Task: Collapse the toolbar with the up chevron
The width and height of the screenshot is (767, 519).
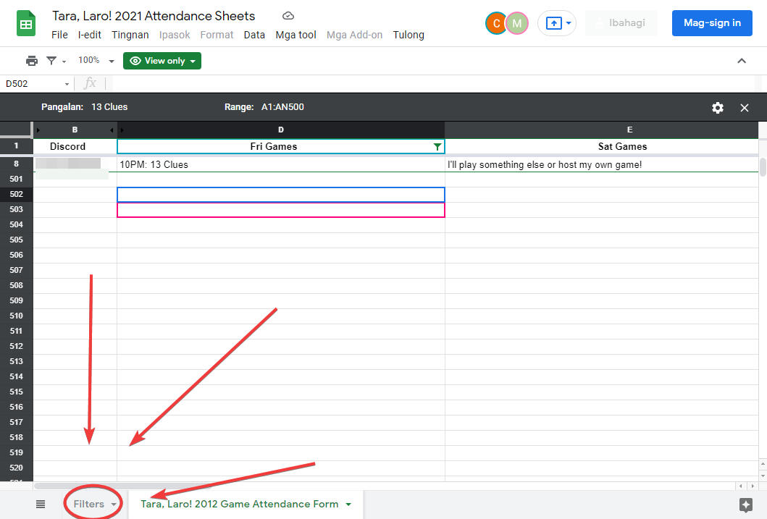Action: [x=741, y=61]
